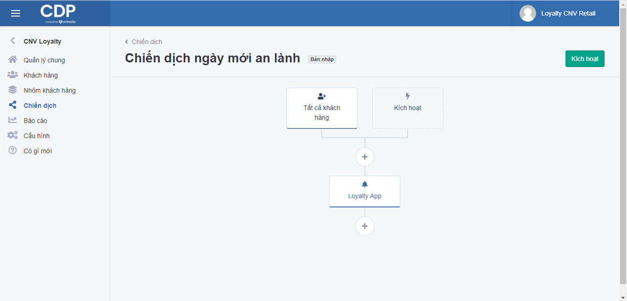Click the Bản nháp status badge
The height and width of the screenshot is (301, 627).
tap(322, 59)
